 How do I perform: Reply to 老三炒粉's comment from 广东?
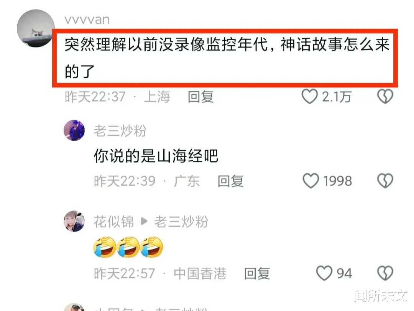coord(230,181)
